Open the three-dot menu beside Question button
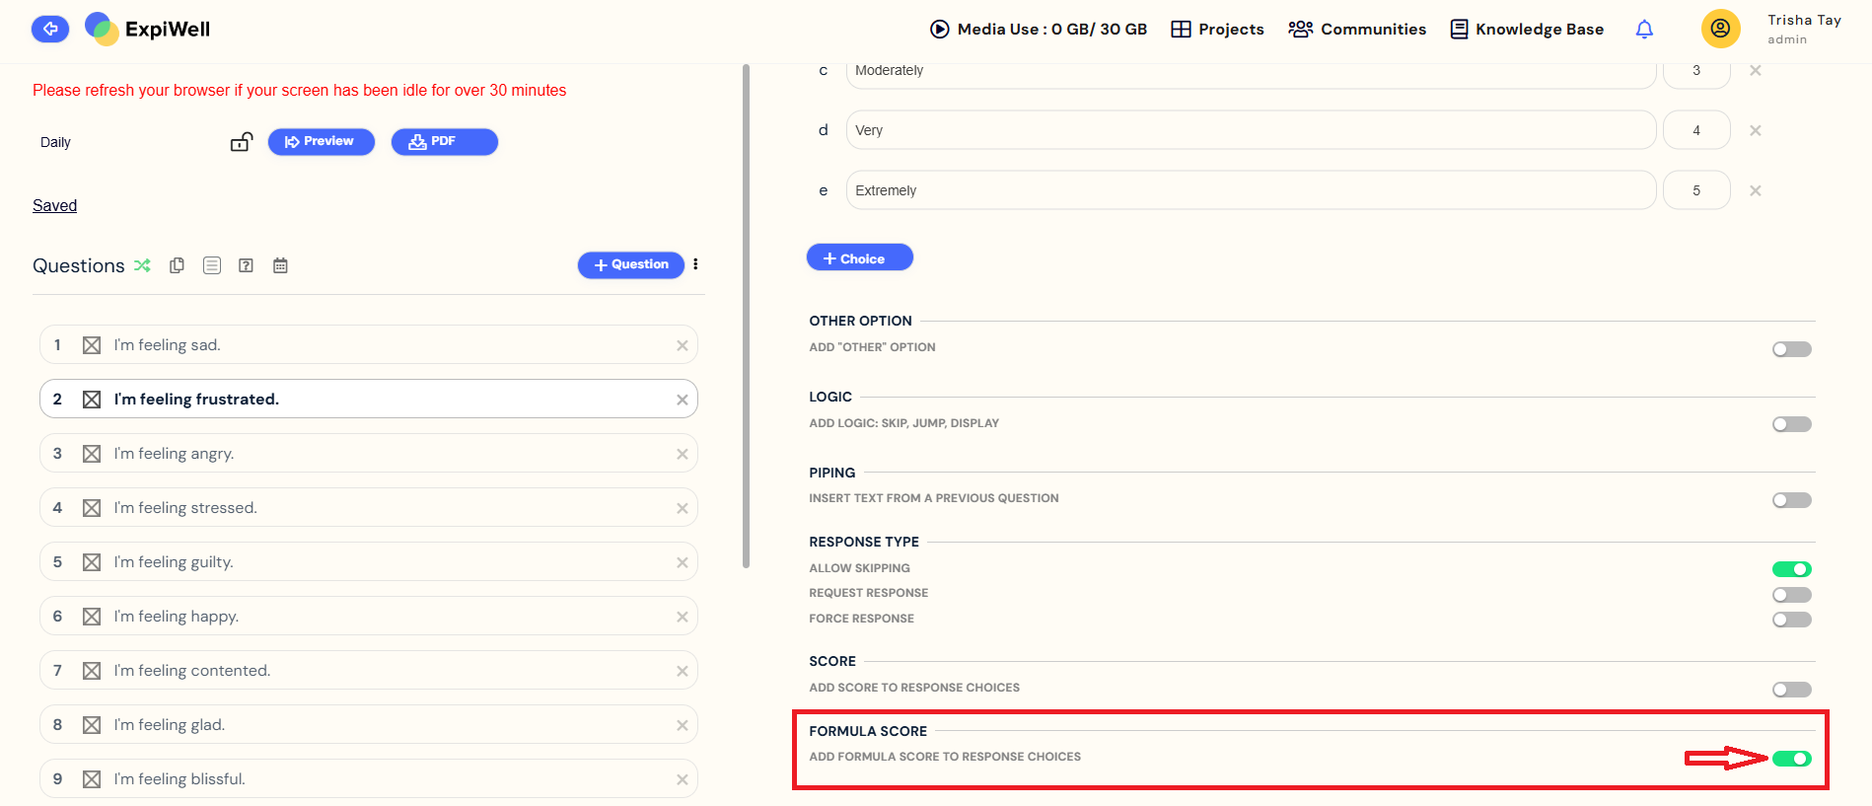Image resolution: width=1872 pixels, height=806 pixels. (x=695, y=264)
